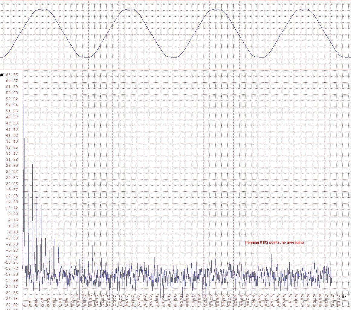Click the 2534 Hz frequency axis label

133,301
